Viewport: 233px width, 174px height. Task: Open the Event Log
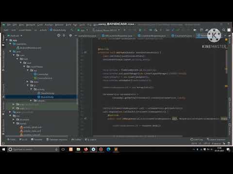[x=197, y=140]
